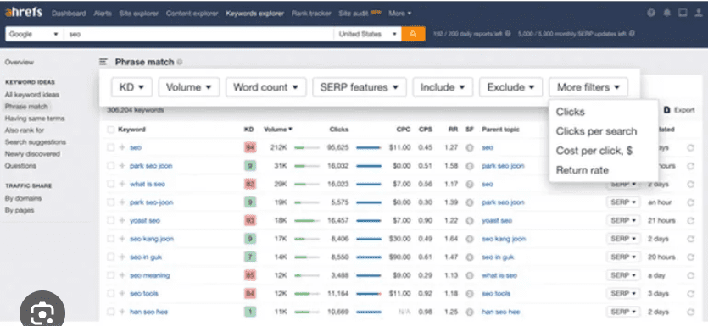
Task: Add 'park seo joon' with plus icon
Action: click(x=122, y=166)
